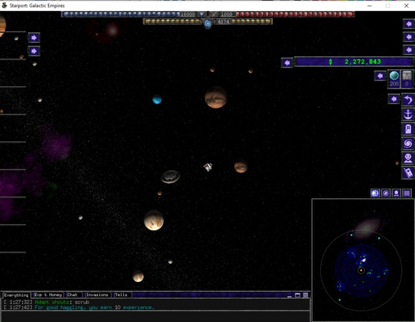
Task: Open the Chat tab
Action: 73,295
